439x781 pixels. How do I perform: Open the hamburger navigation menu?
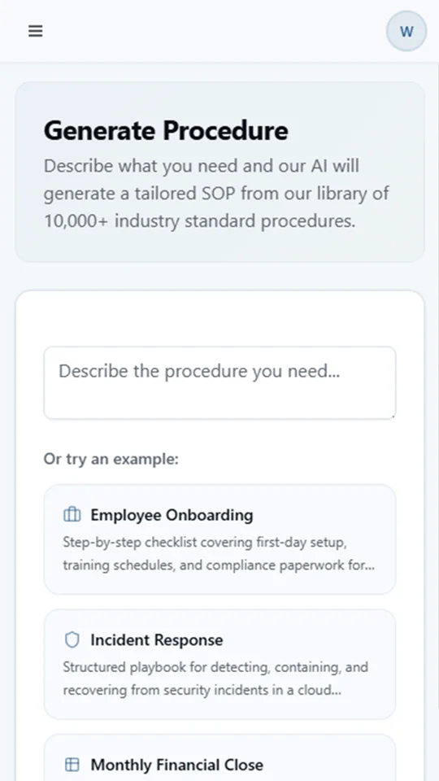pos(35,31)
